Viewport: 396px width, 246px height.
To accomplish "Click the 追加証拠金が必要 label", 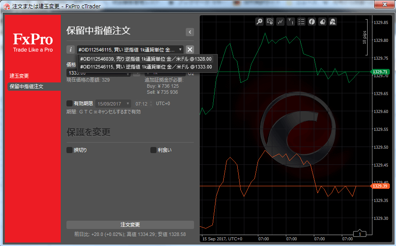I will 164,80.
